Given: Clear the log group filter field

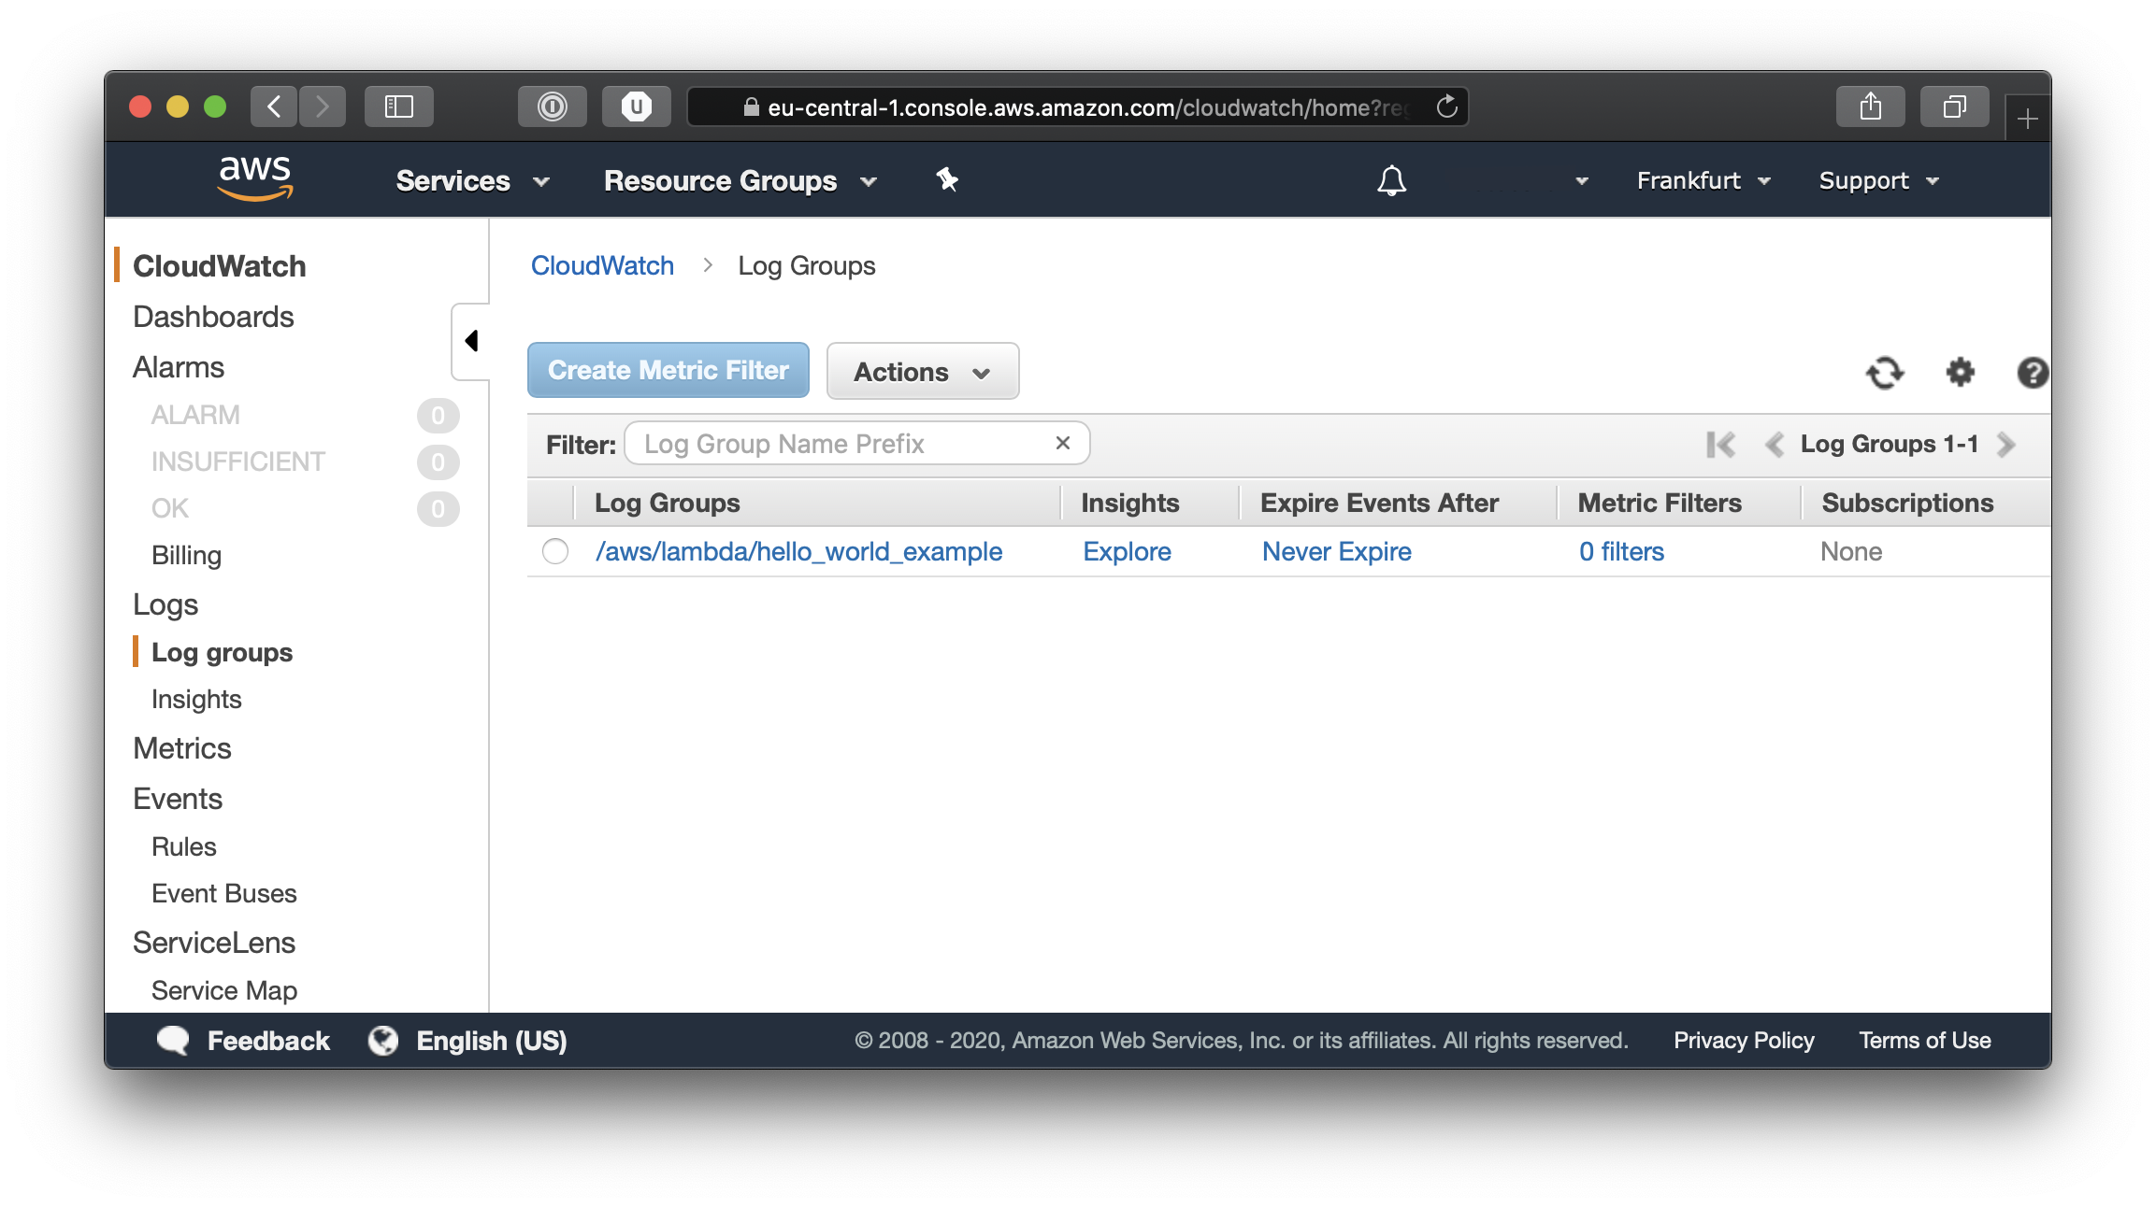Looking at the screenshot, I should [1062, 443].
